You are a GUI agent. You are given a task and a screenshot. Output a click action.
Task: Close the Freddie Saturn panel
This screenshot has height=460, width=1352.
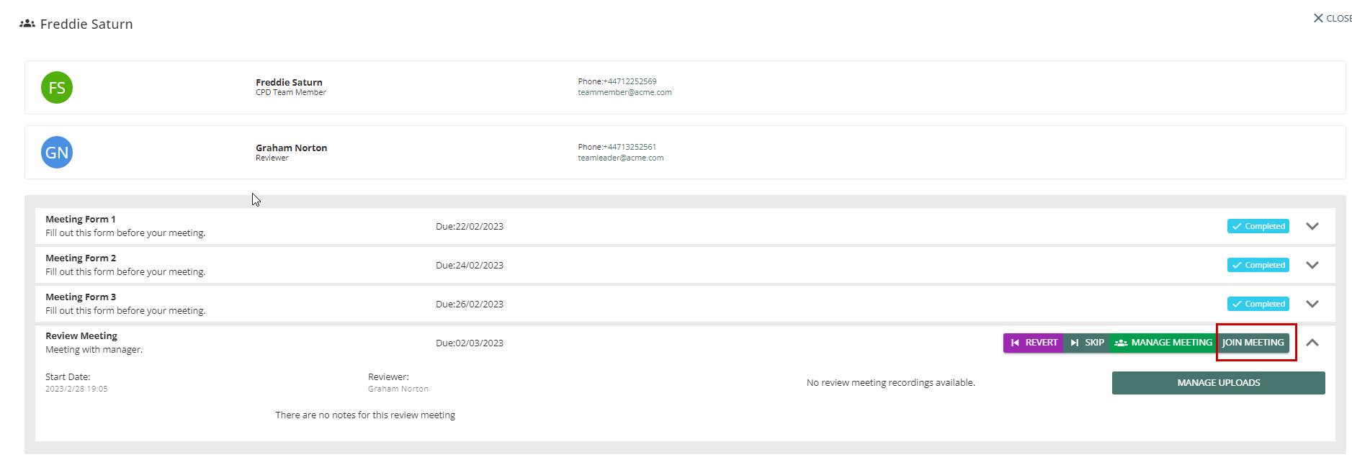click(1332, 18)
